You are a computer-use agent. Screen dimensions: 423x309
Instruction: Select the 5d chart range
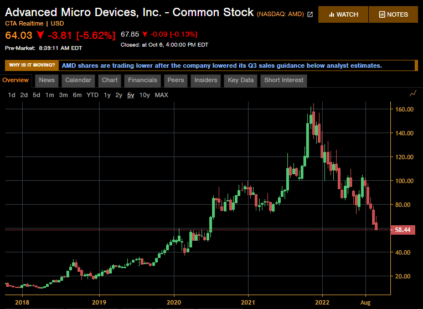[37, 95]
